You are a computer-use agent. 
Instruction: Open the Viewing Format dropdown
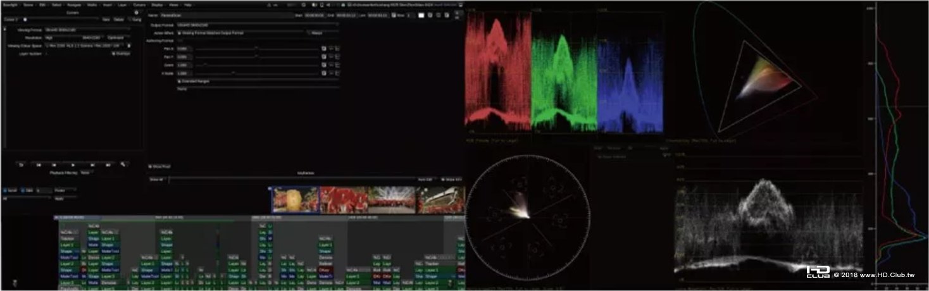pyautogui.click(x=87, y=30)
